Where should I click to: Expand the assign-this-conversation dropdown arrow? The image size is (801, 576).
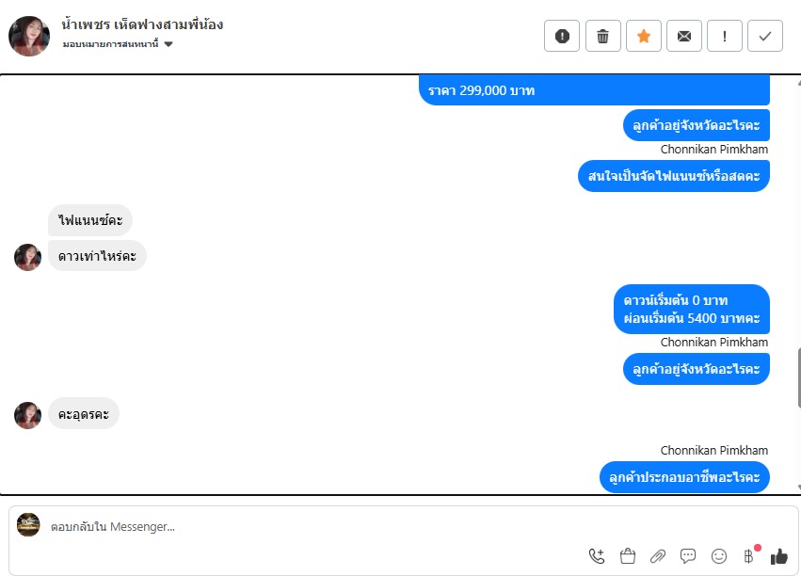(168, 44)
